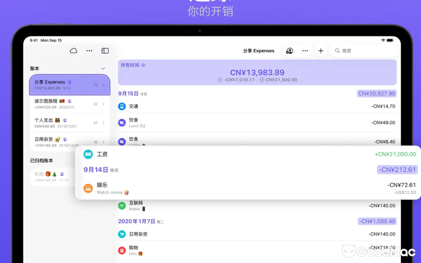Select the 交通 transit category icon
421x263 pixels.
(122, 106)
